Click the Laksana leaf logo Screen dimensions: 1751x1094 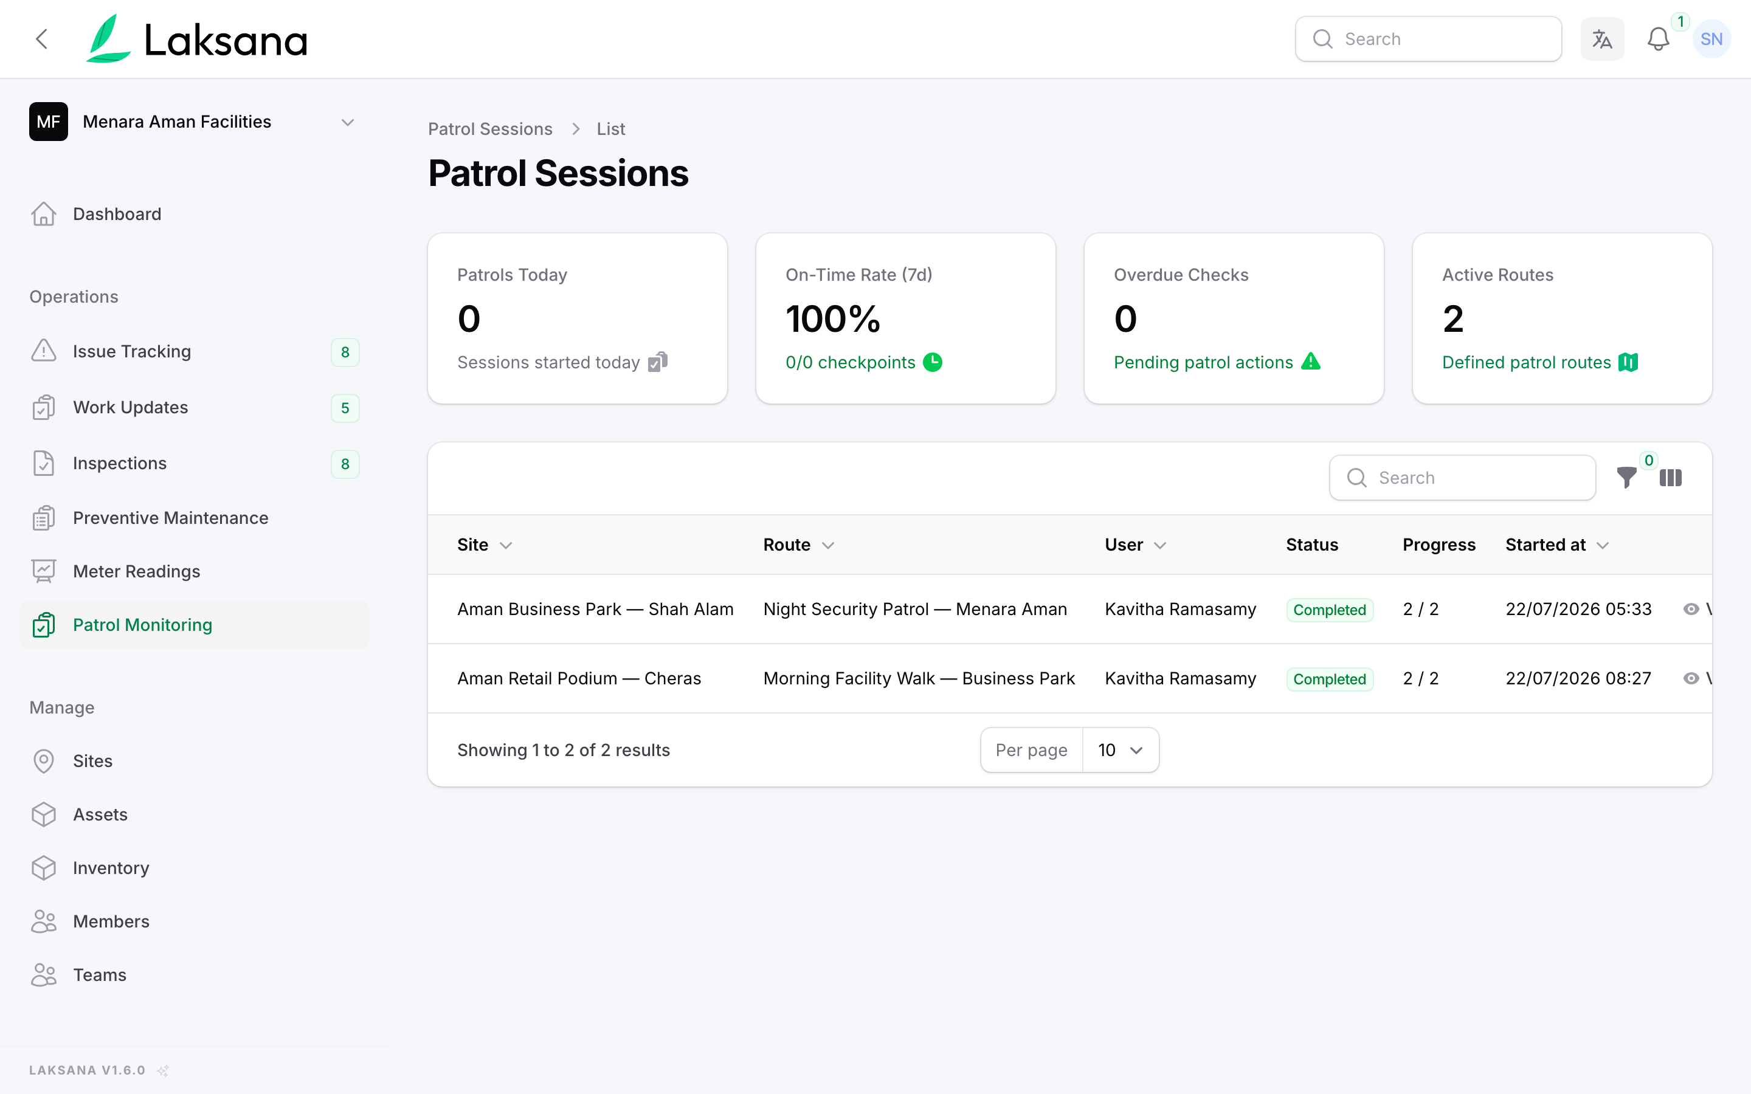(109, 38)
